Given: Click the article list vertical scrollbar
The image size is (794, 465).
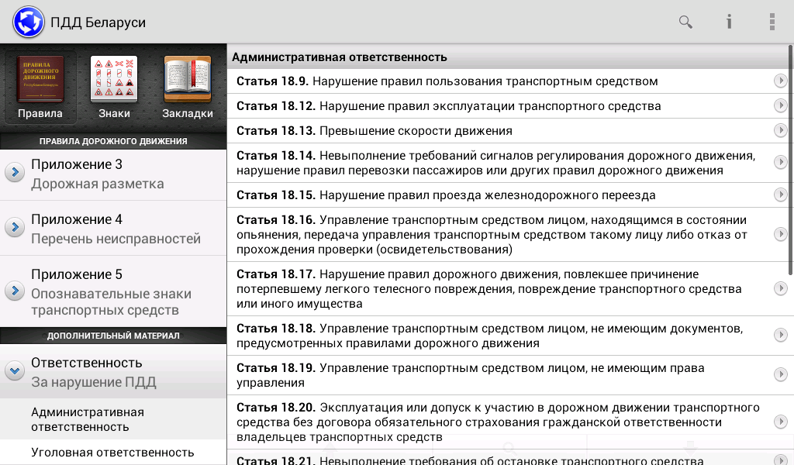Looking at the screenshot, I should pos(790,160).
